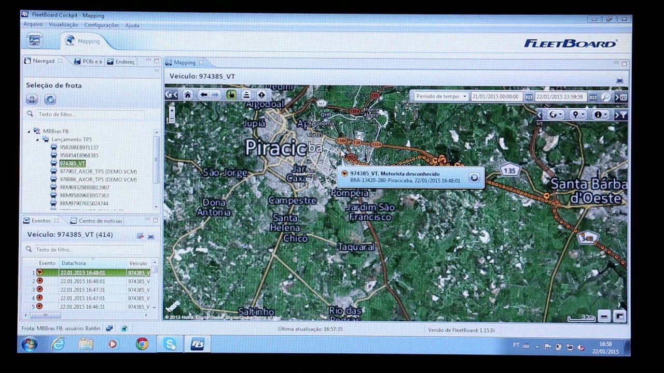The width and height of the screenshot is (664, 373).
Task: Click the minimize map overview icon
Action: [603, 315]
